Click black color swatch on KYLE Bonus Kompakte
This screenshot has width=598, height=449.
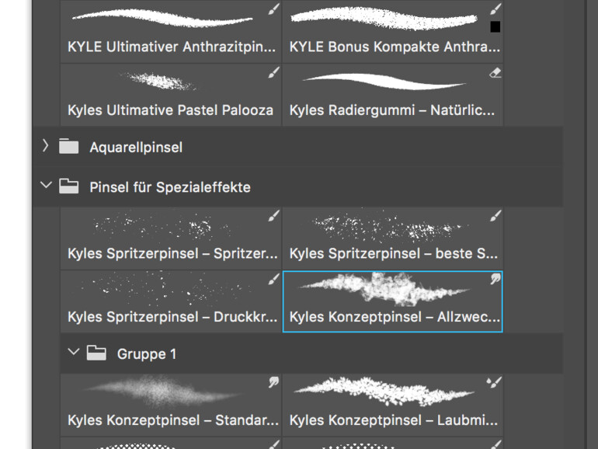point(495,26)
